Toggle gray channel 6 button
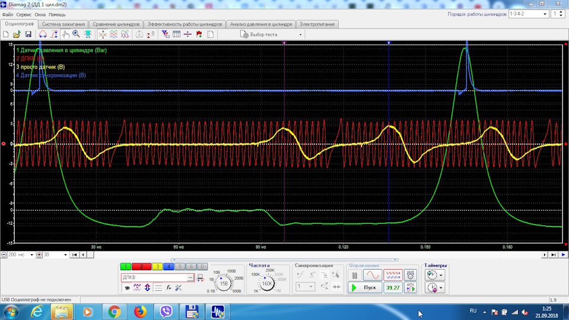 click(x=191, y=267)
